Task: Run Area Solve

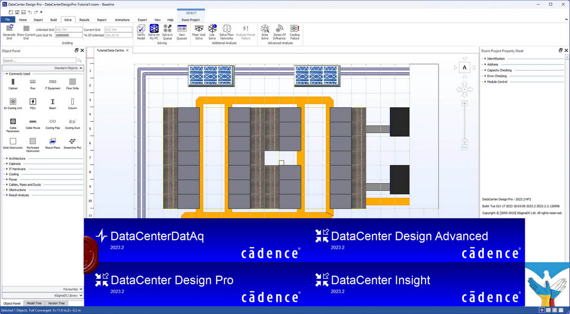Action: [265, 32]
